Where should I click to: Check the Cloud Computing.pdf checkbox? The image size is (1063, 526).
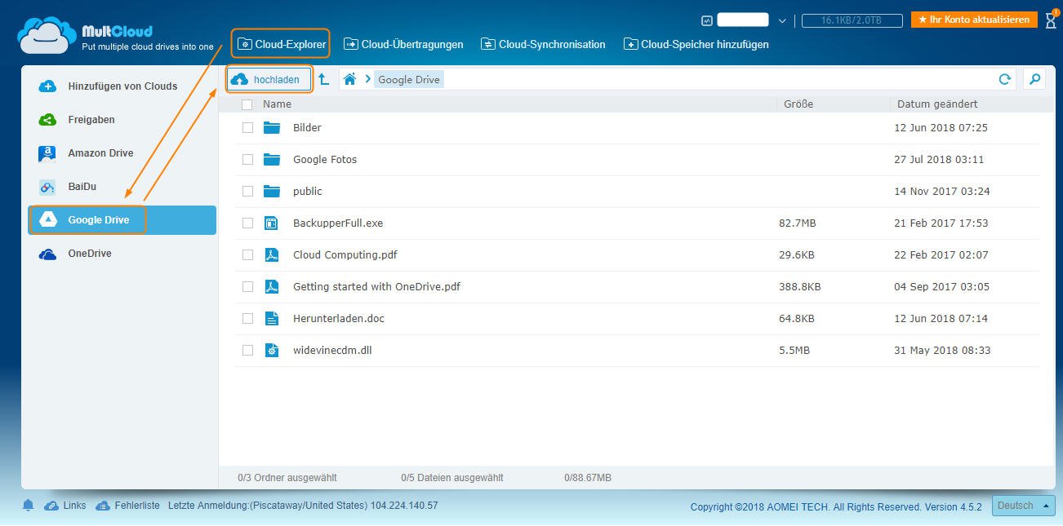coord(247,254)
